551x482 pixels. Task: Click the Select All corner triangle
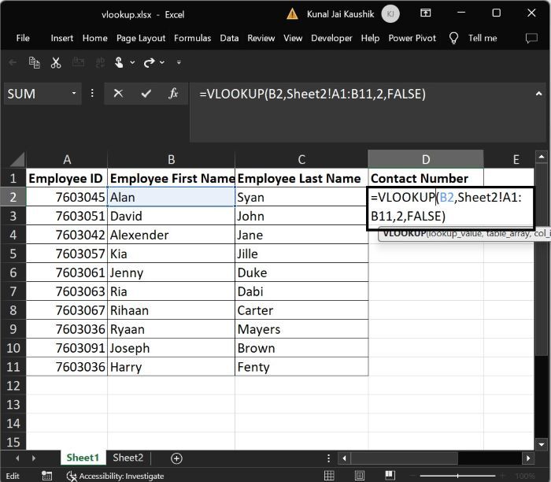(17, 159)
